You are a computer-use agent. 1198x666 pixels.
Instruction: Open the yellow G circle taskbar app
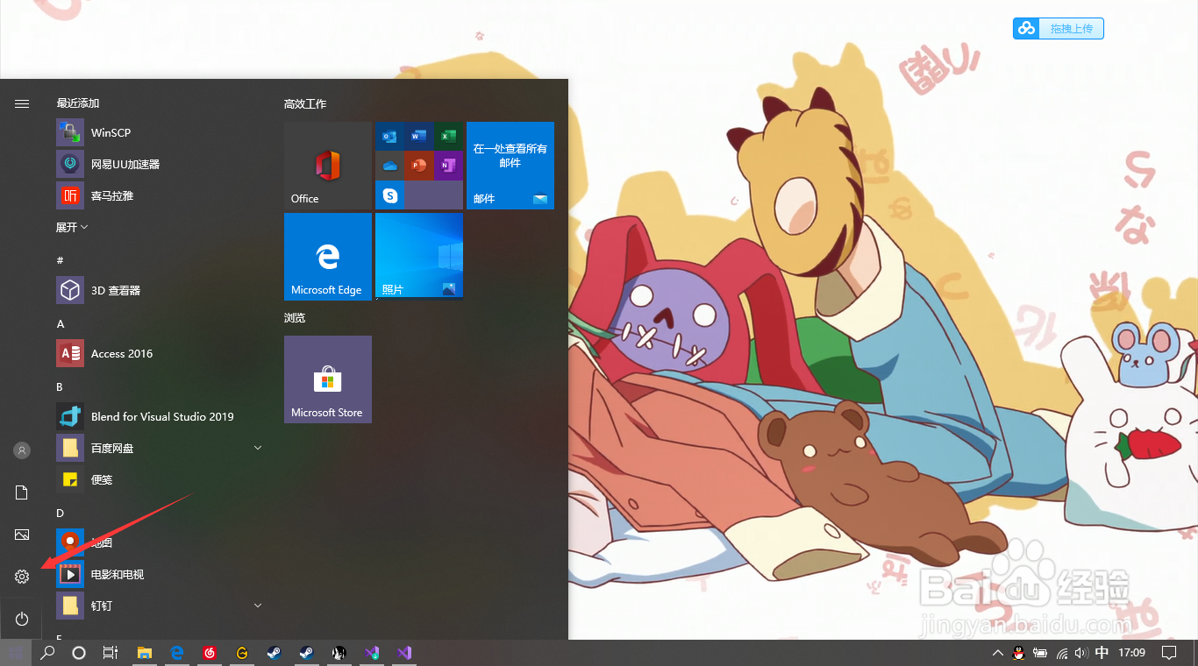[x=242, y=653]
